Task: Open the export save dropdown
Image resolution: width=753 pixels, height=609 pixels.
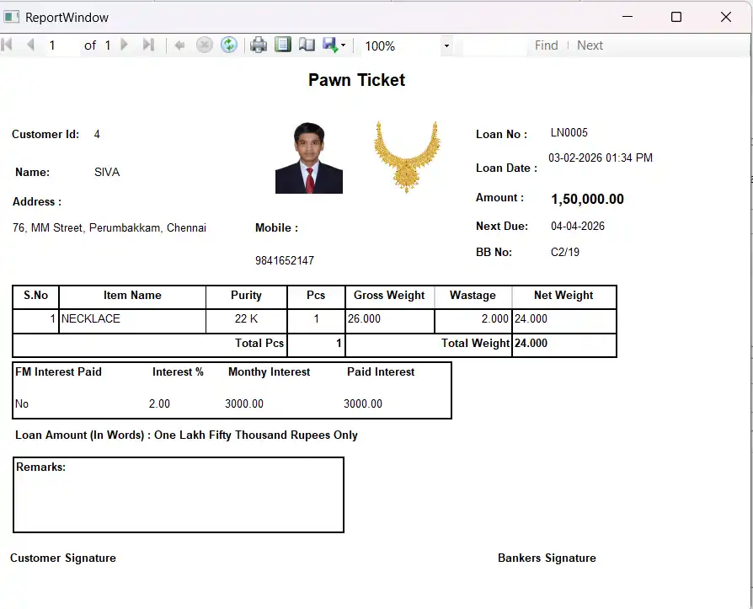Action: pyautogui.click(x=334, y=45)
